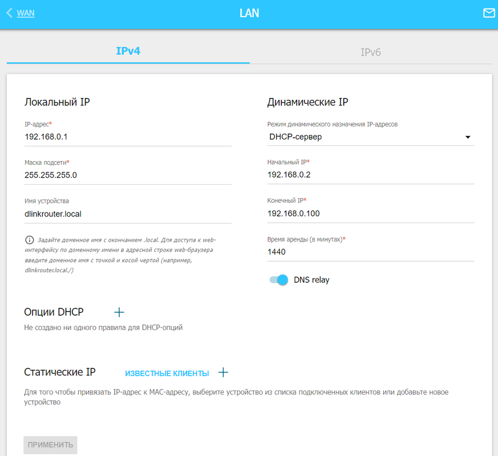Edit the Имя устройства field dlinkrouter.local
Screen dimensions: 498x456
(128, 214)
